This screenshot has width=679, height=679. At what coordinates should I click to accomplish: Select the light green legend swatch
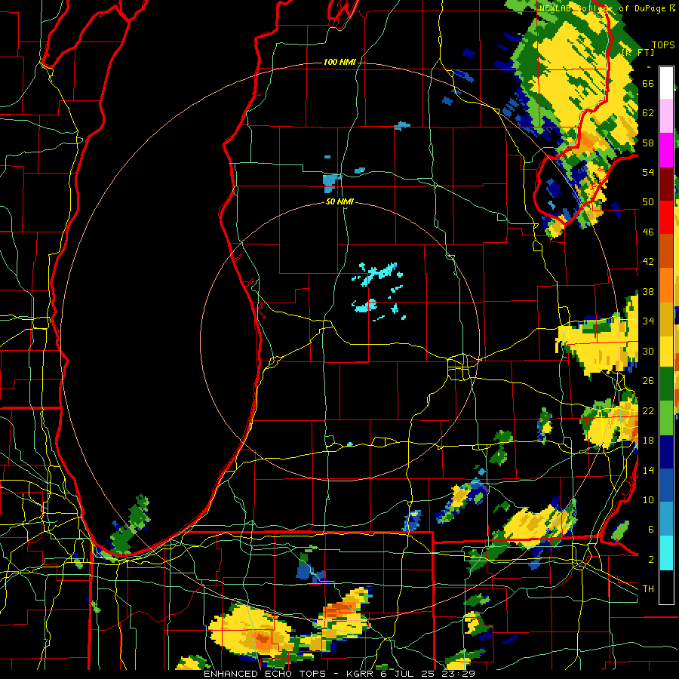(x=666, y=418)
